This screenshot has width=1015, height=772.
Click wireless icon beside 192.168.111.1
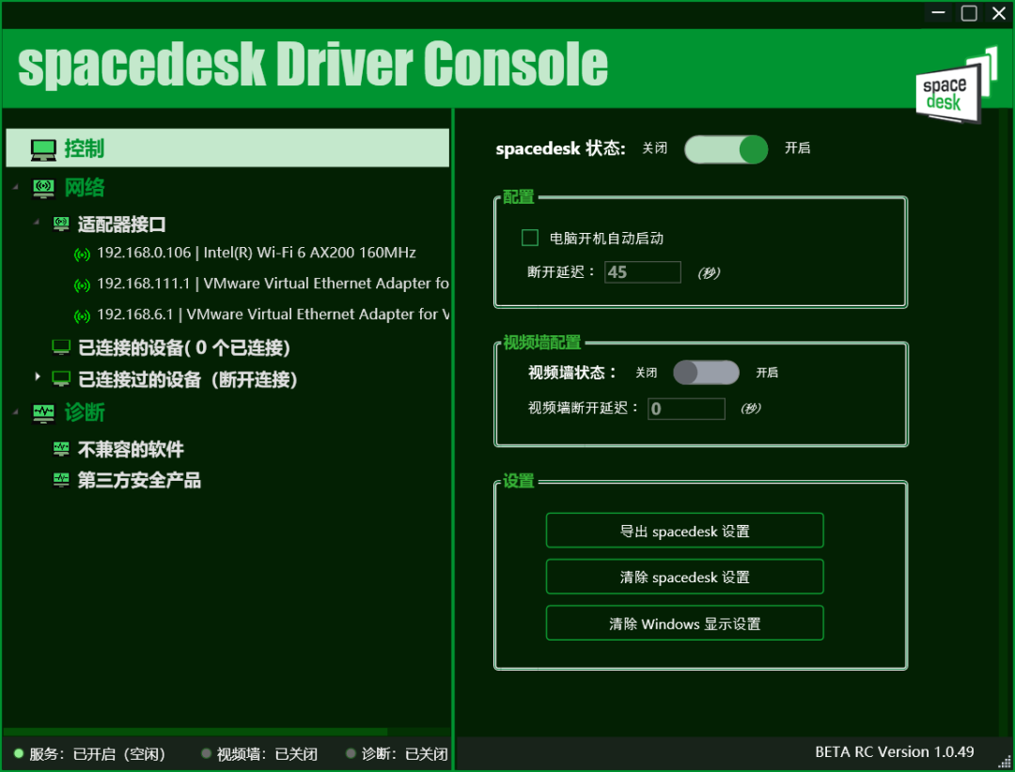(x=82, y=285)
